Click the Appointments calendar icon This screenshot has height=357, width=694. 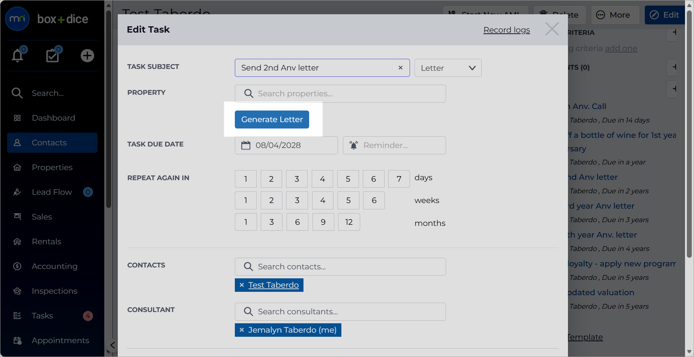17,341
